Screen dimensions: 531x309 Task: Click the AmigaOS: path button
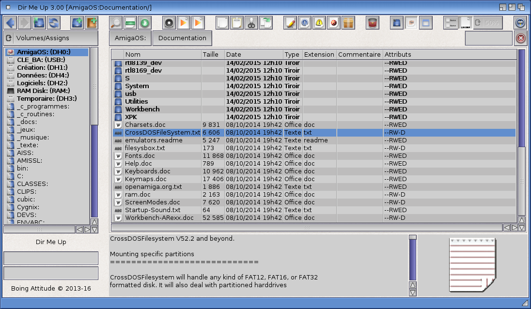[x=130, y=38]
